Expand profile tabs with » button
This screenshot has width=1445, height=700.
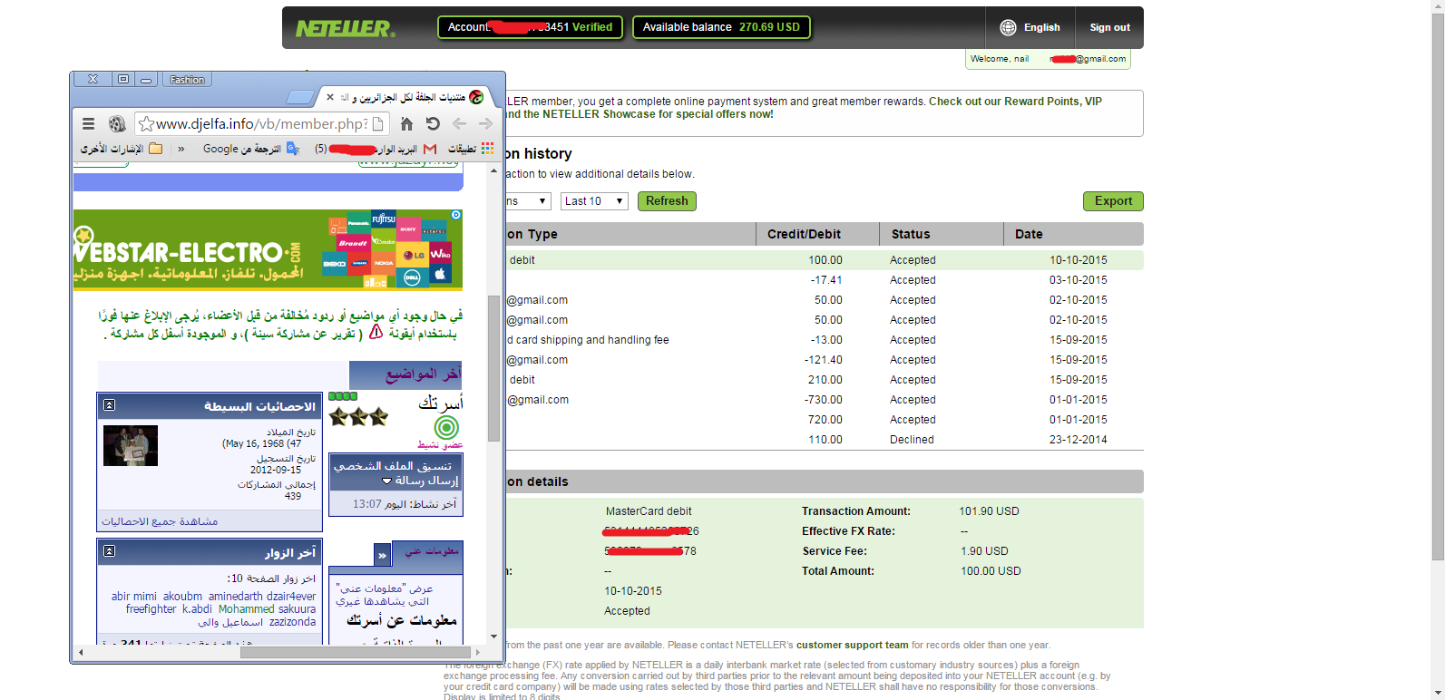[x=382, y=555]
